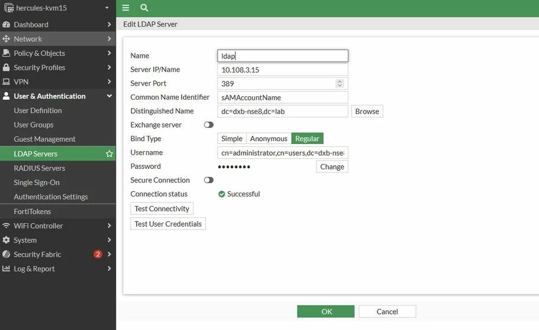Focus the Server IP/Name field

click(283, 70)
